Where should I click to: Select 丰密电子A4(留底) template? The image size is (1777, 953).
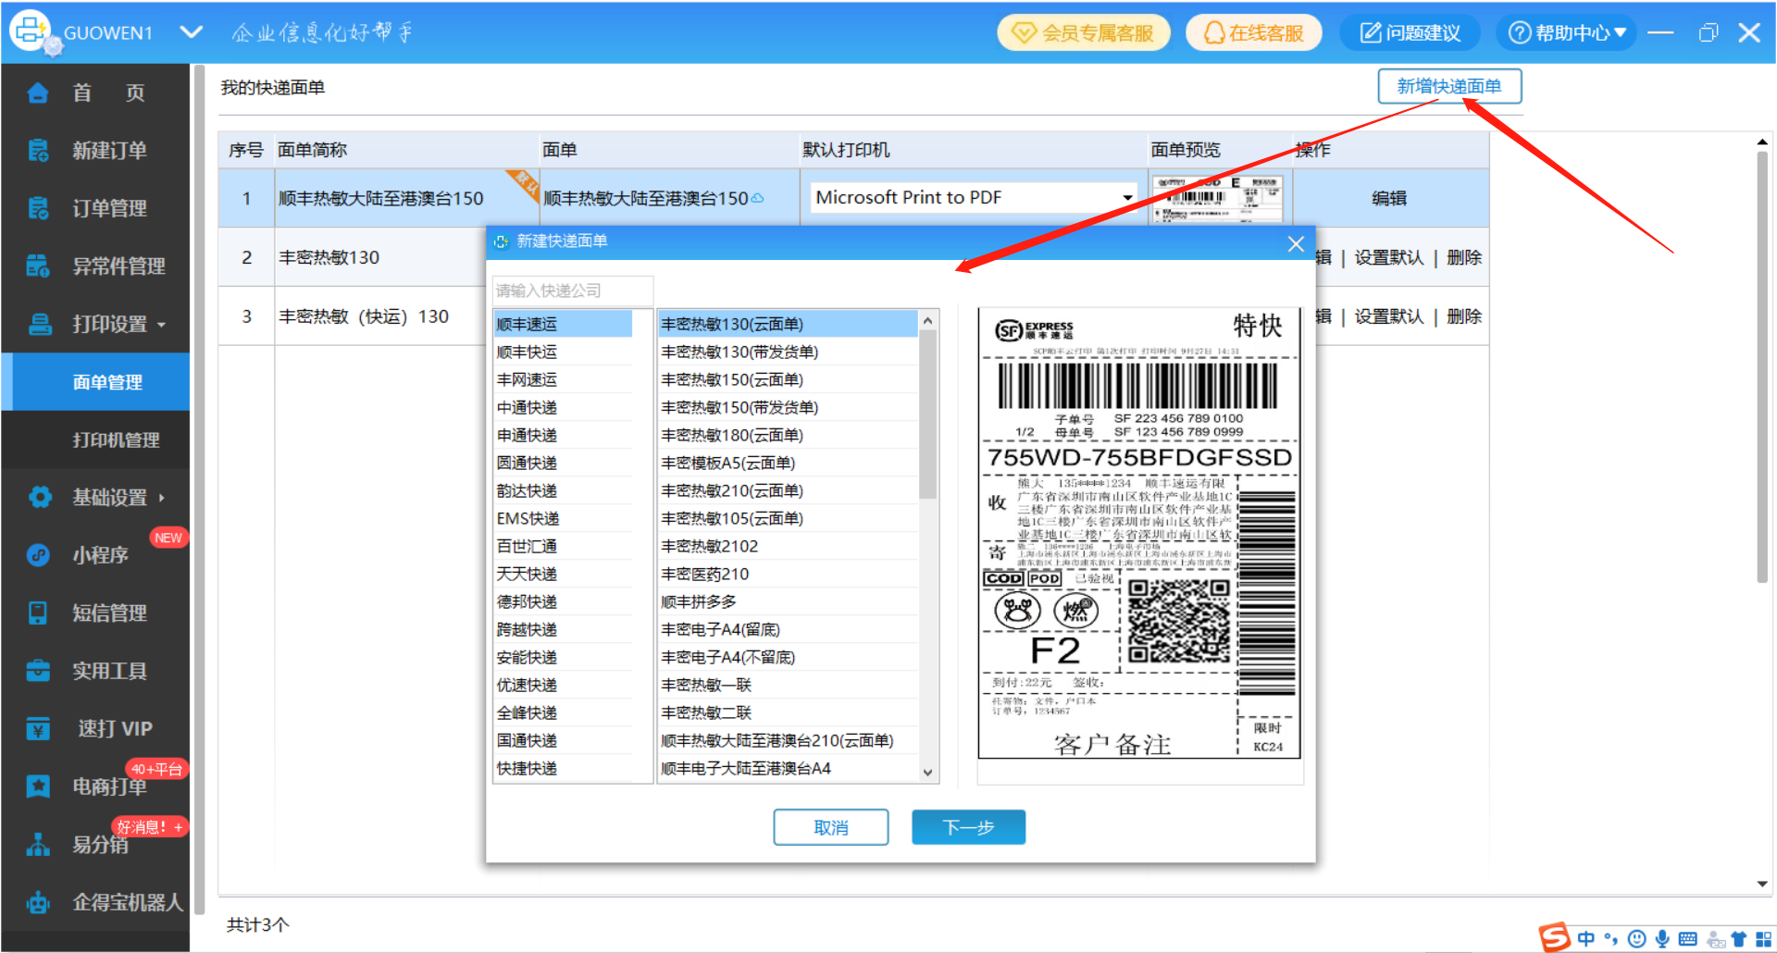[788, 629]
